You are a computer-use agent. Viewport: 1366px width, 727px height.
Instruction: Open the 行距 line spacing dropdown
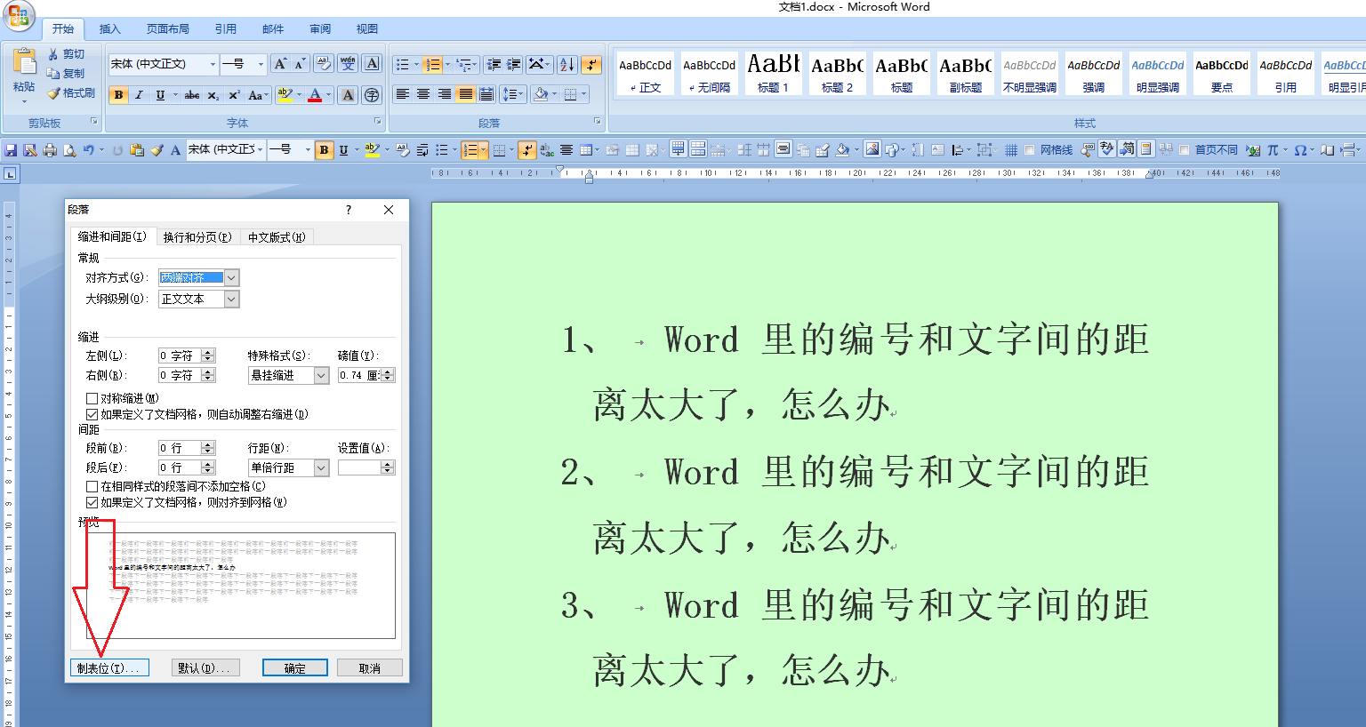point(321,467)
